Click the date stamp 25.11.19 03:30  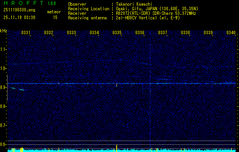19,17
